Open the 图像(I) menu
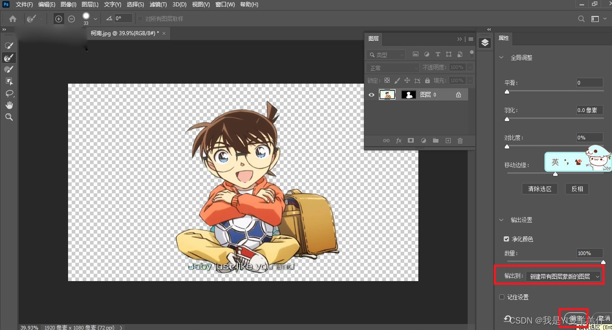This screenshot has width=612, height=330. [69, 5]
